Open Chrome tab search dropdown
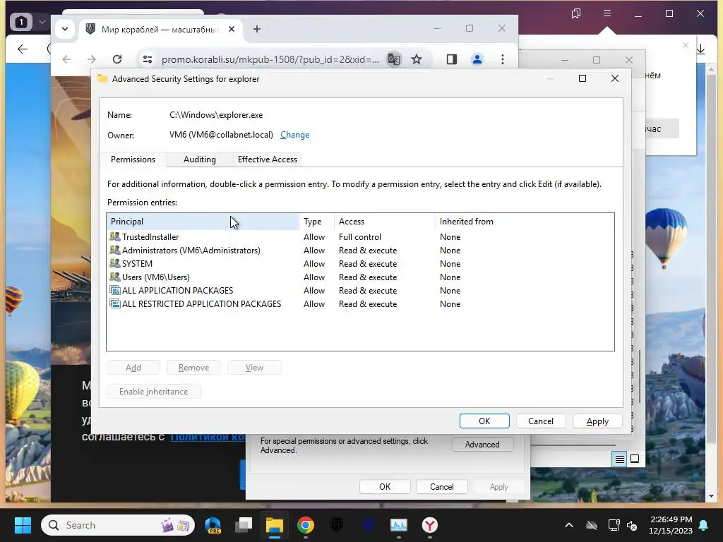723x542 pixels. pos(65,29)
